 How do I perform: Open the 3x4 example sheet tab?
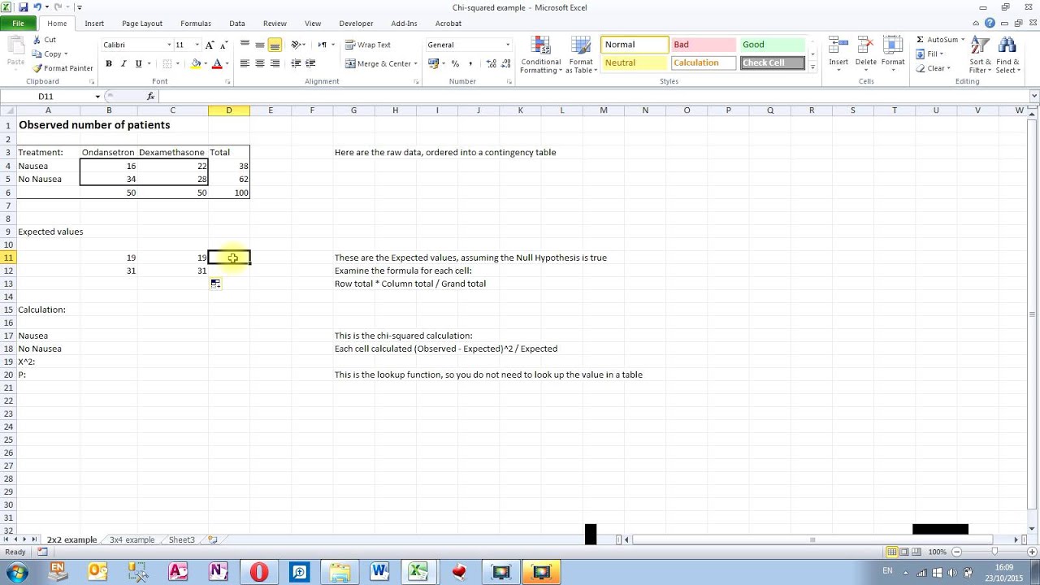(132, 539)
